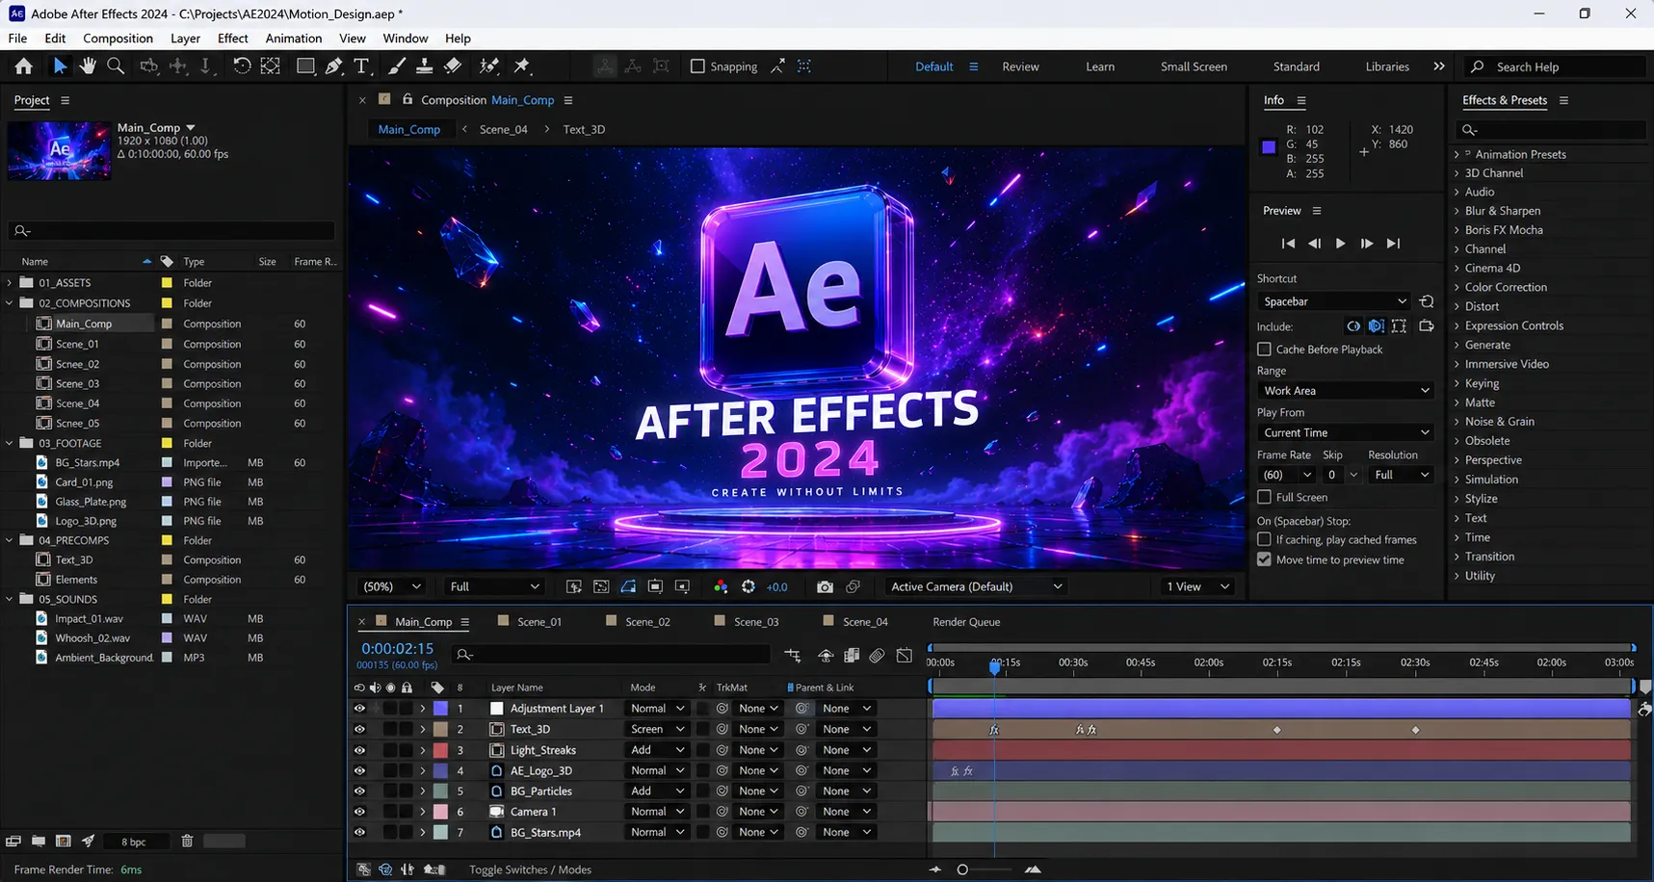This screenshot has width=1654, height=882.
Task: Select the Home icon in the toolbar
Action: (x=23, y=66)
